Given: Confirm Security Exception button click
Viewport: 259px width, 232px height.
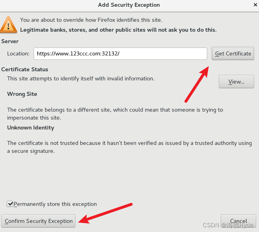Looking at the screenshot, I should tap(38, 221).
